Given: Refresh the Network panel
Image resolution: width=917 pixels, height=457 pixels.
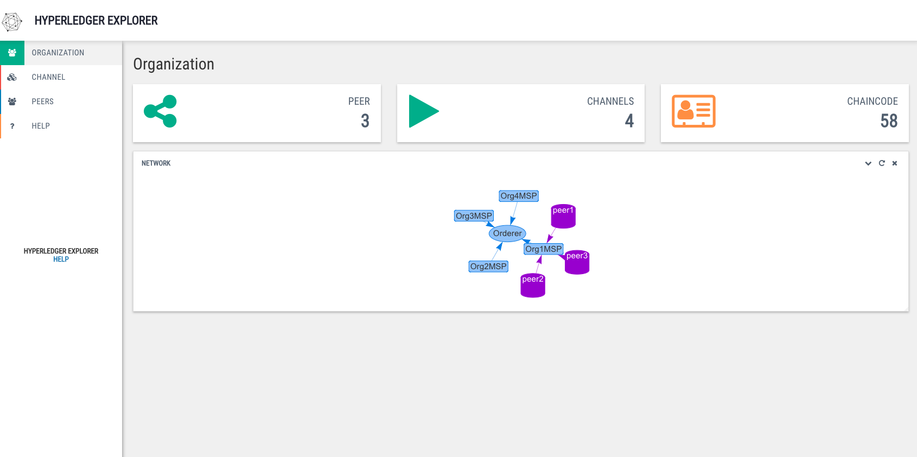Looking at the screenshot, I should [x=882, y=163].
